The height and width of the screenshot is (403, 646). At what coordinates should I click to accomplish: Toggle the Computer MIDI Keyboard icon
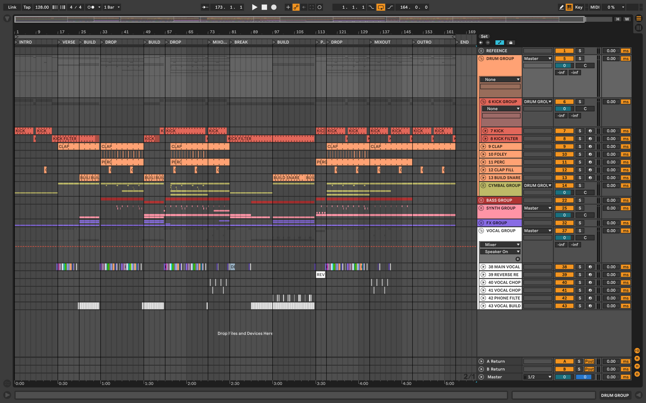point(569,7)
